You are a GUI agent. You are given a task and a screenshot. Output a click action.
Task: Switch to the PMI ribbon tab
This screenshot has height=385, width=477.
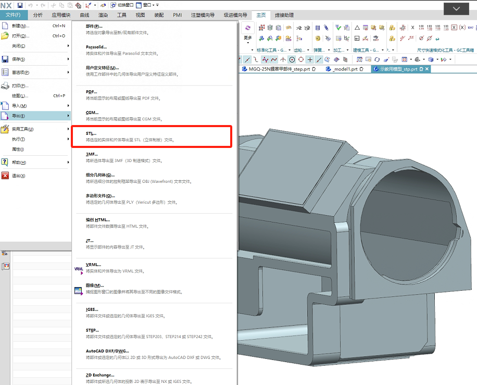(178, 15)
